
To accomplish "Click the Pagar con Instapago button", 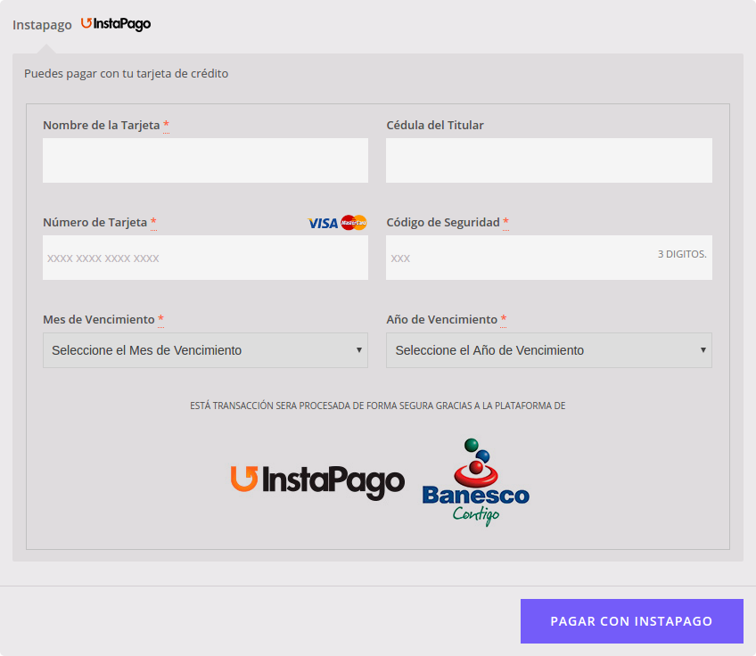I will pyautogui.click(x=631, y=621).
